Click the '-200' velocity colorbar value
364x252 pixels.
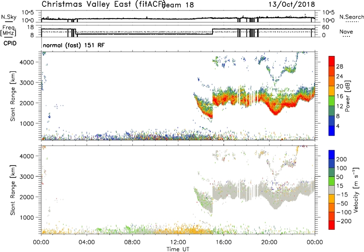344,221
